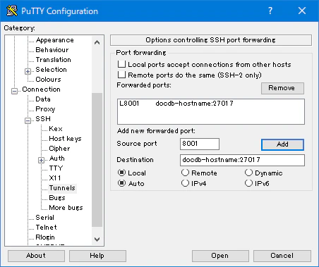Open the Cipher category
Screen dimensions: 319x267
coord(59,149)
